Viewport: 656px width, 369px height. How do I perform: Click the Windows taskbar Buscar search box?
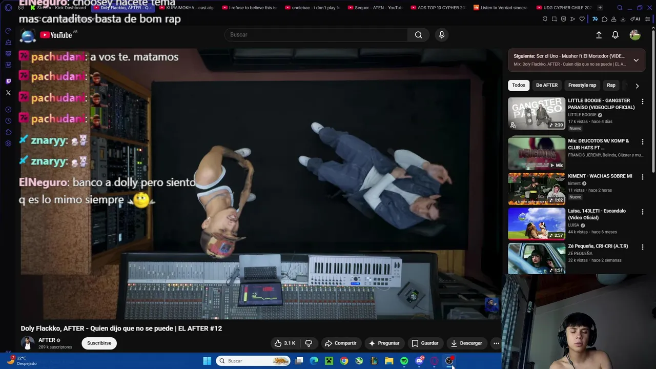click(x=254, y=361)
